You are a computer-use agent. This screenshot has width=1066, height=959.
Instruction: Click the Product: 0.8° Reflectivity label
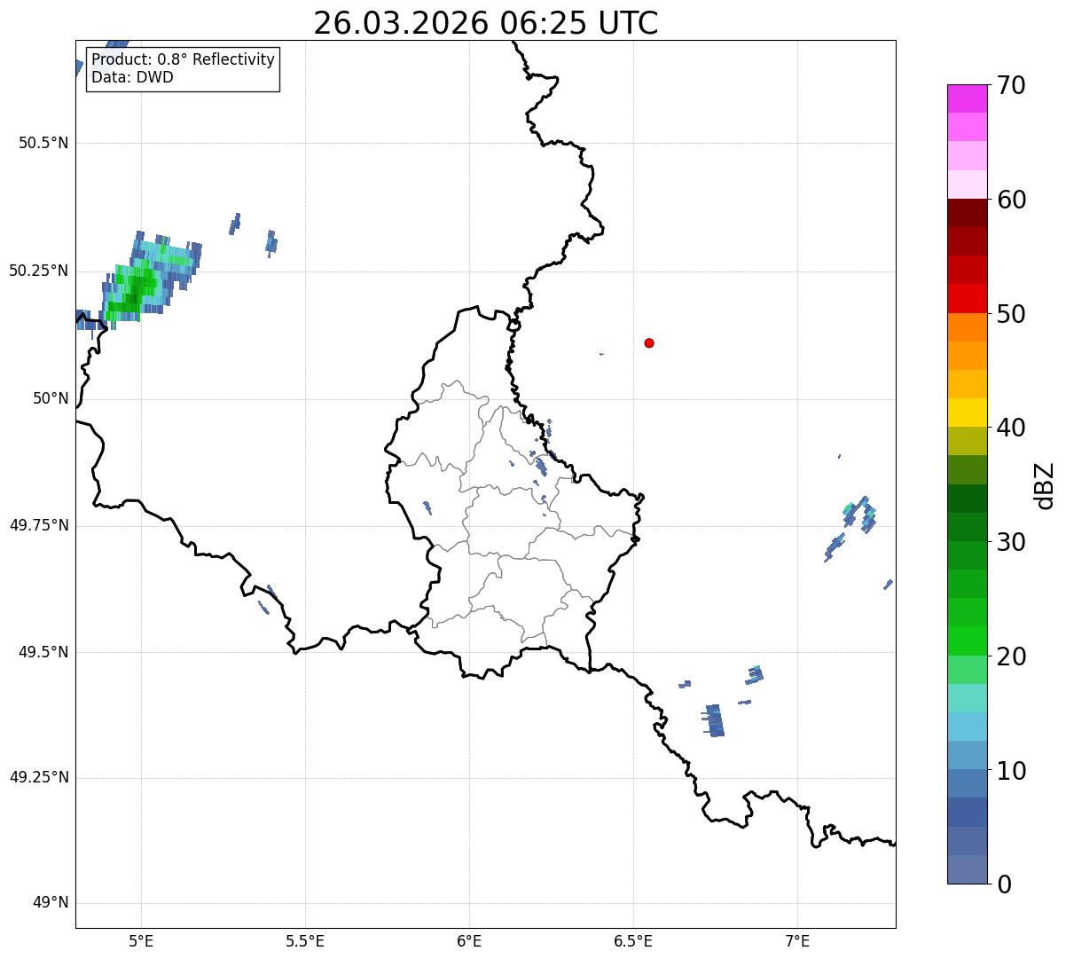pos(184,59)
